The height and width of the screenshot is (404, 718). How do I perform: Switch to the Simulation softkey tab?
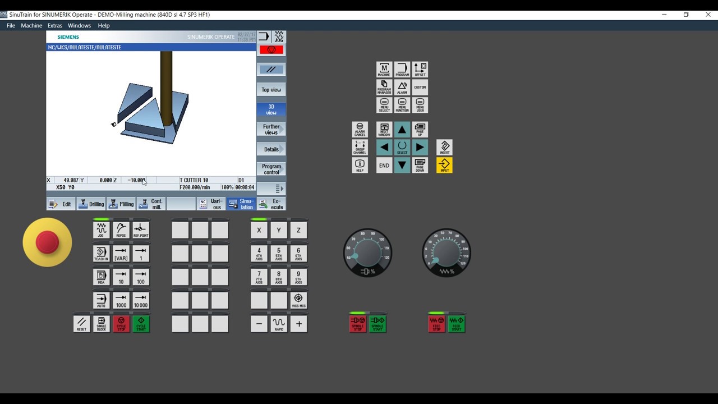[241, 204]
